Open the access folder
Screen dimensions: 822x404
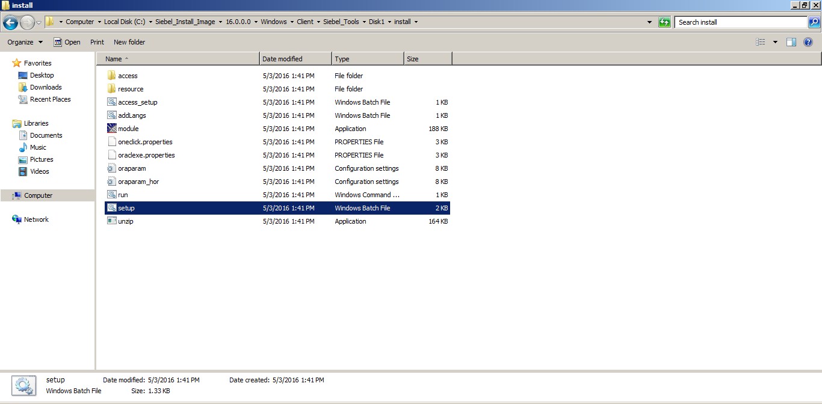click(x=128, y=75)
